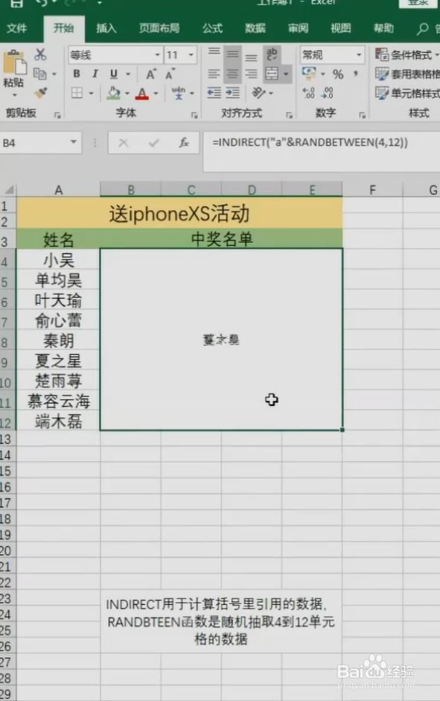
Task: Click the borders icon
Action: 77,93
